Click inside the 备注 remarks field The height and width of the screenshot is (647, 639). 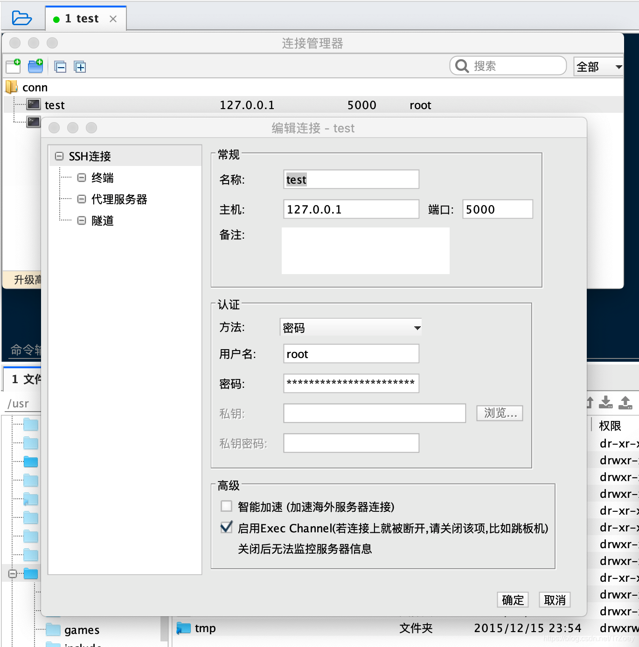click(x=365, y=250)
